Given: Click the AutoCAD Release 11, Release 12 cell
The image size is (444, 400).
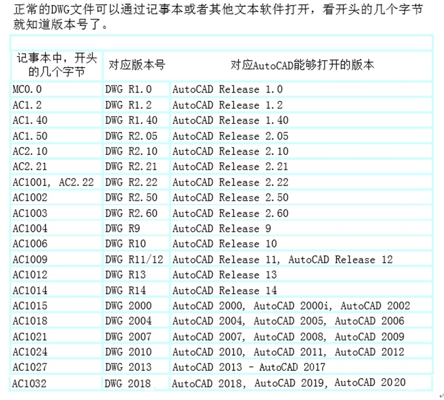Looking at the screenshot, I should tap(301, 259).
